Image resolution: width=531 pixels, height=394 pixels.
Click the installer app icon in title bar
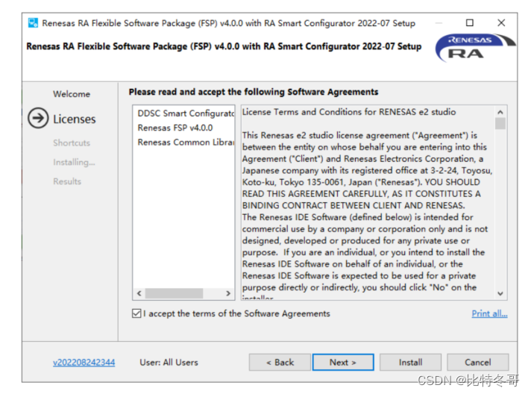[33, 23]
